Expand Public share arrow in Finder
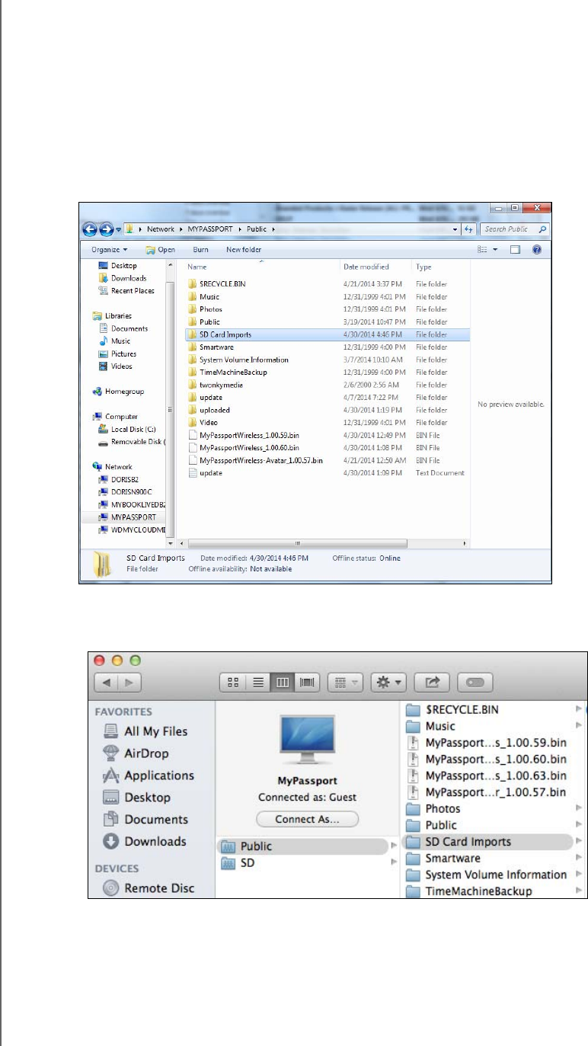 (x=394, y=846)
